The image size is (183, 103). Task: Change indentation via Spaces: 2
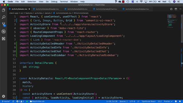point(124,101)
